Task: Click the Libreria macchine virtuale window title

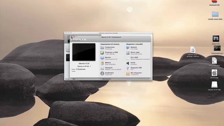Action: tap(108, 33)
